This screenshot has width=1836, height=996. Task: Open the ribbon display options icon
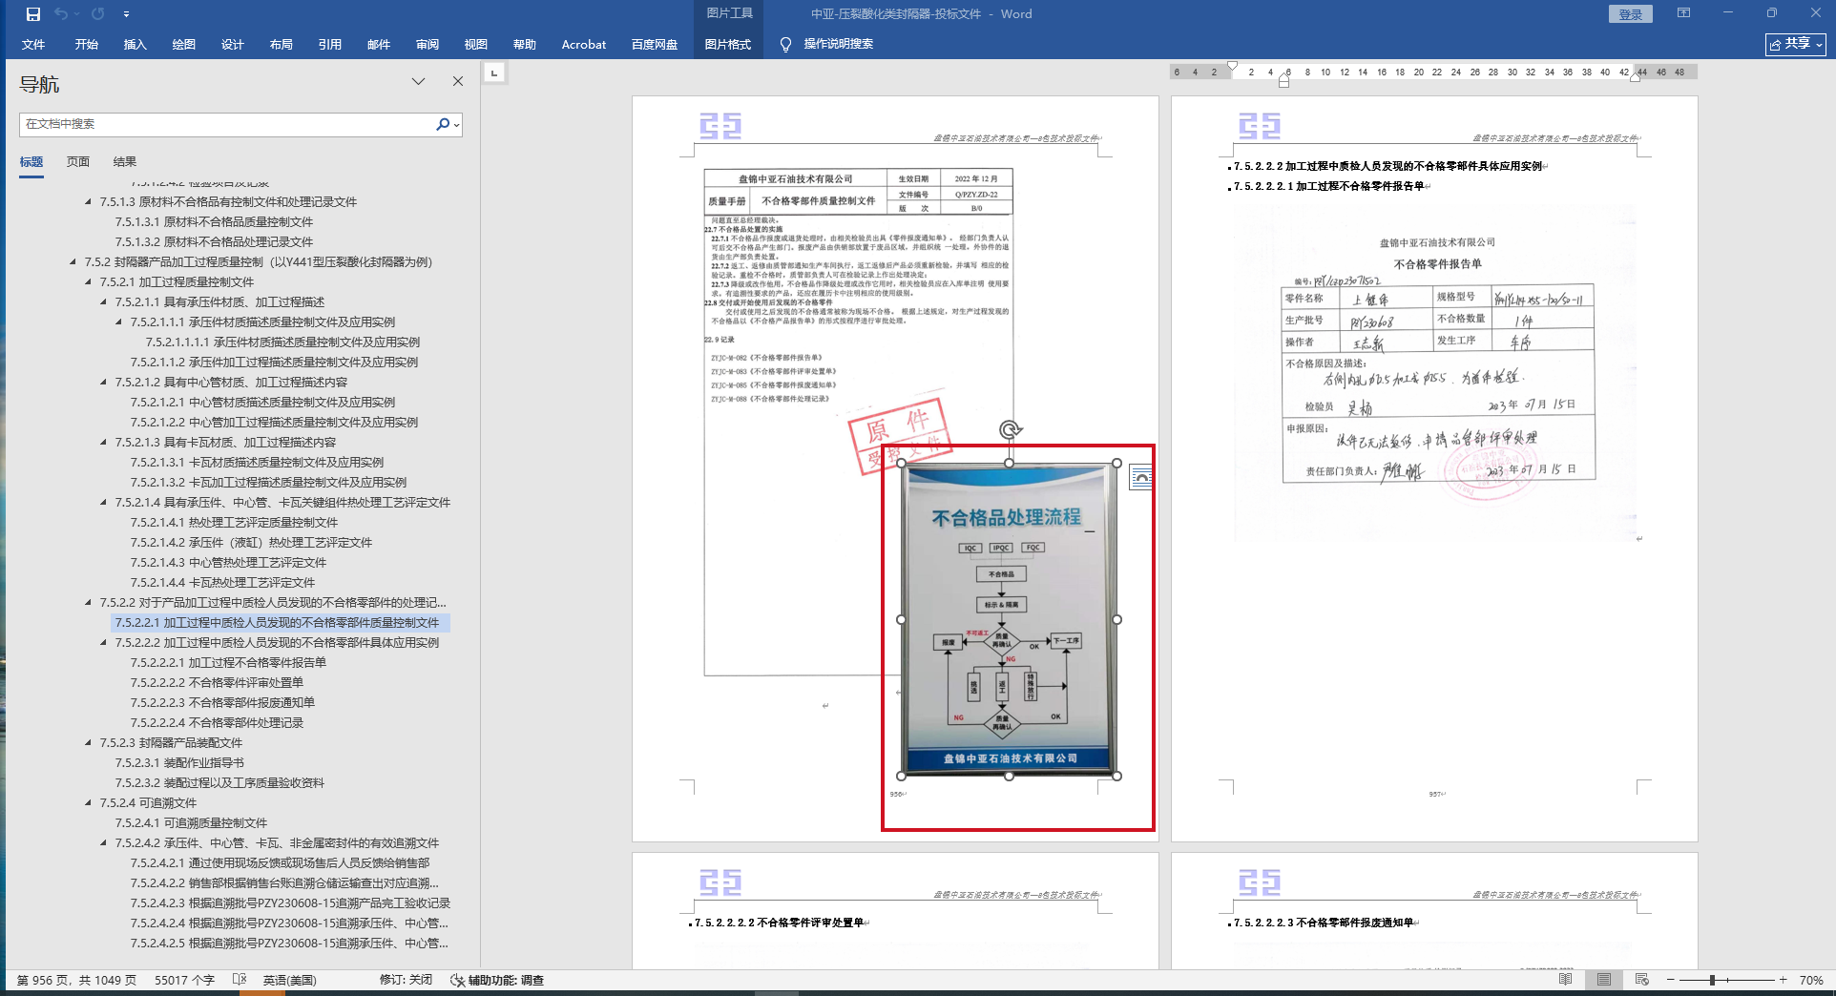coord(1684,13)
